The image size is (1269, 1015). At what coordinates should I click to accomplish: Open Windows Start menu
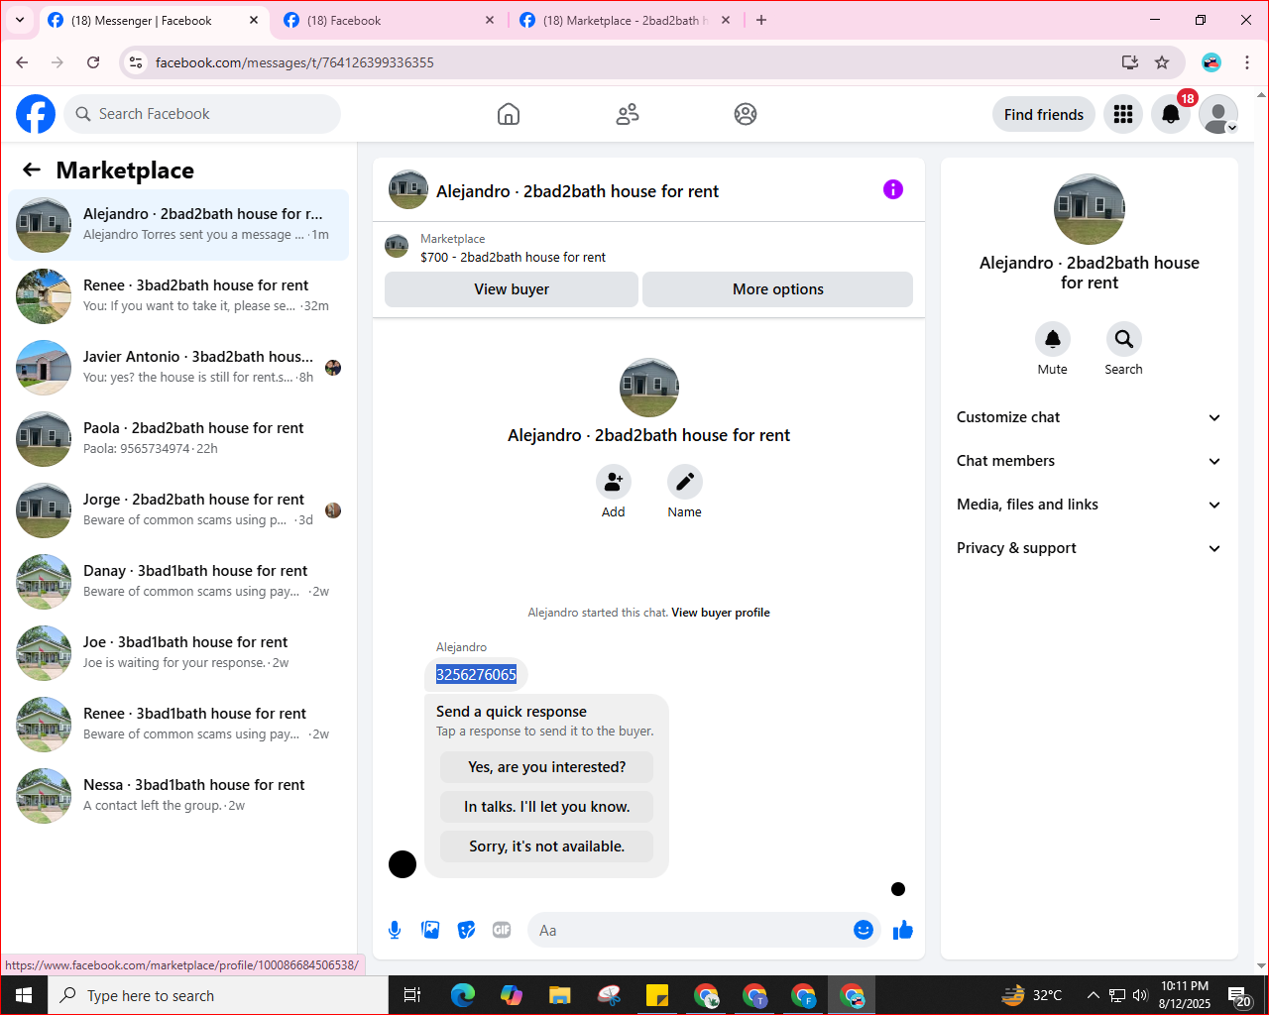point(24,995)
